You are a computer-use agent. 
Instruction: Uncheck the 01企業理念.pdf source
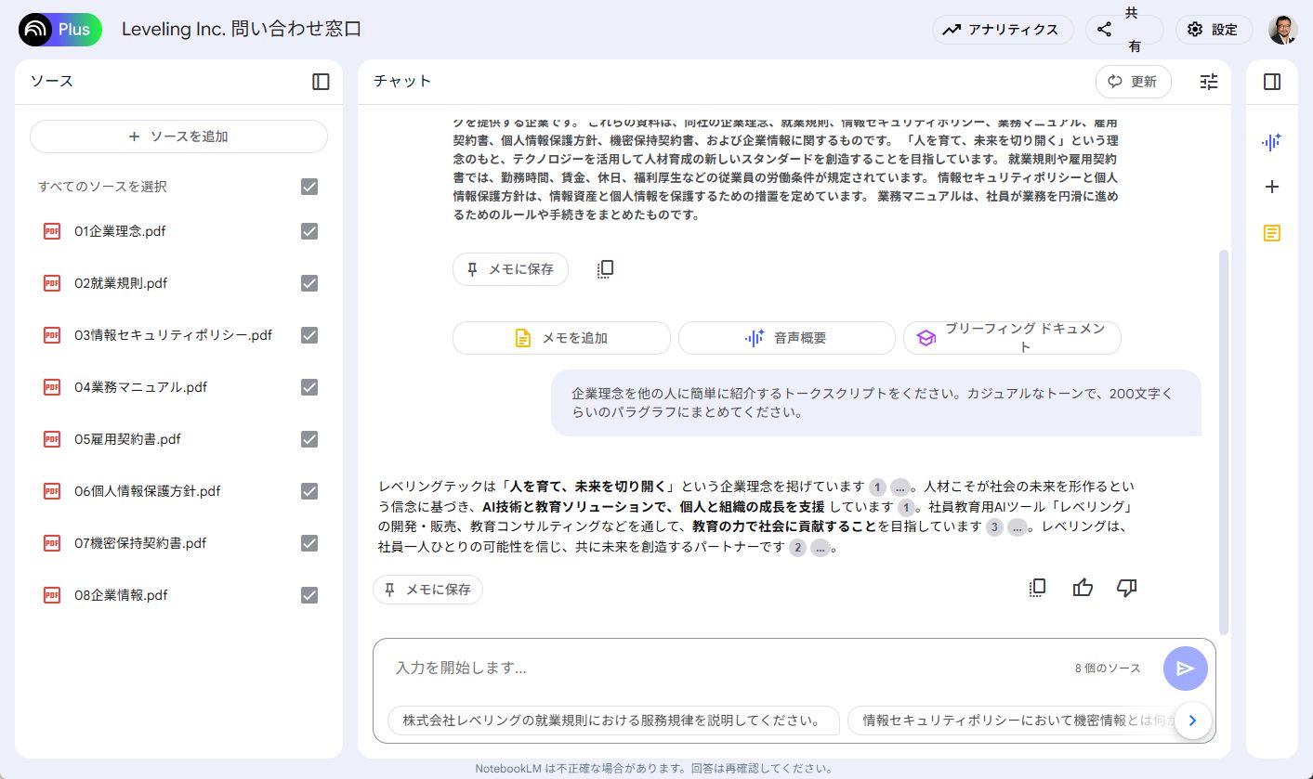(309, 231)
